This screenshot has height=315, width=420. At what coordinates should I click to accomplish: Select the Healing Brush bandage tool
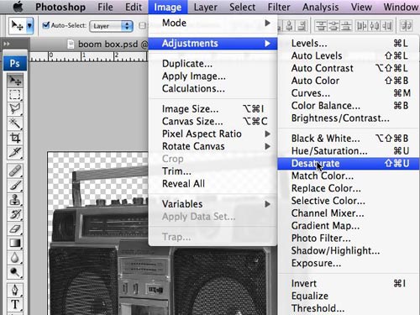pyautogui.click(x=15, y=171)
